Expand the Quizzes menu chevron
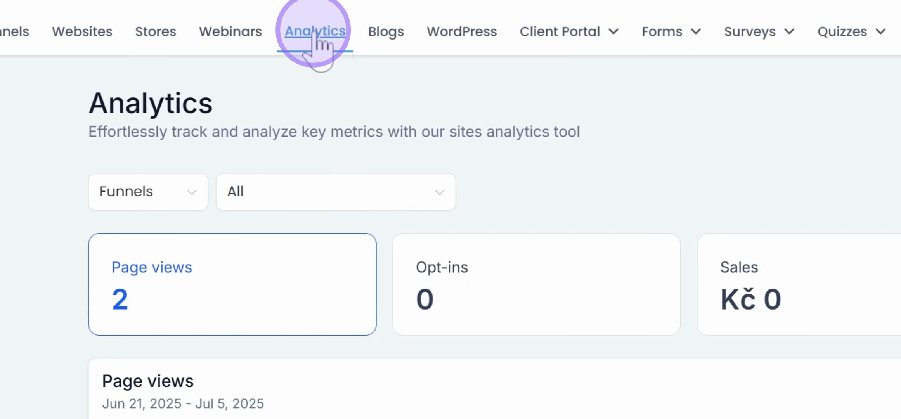Image resolution: width=901 pixels, height=419 pixels. pos(881,31)
